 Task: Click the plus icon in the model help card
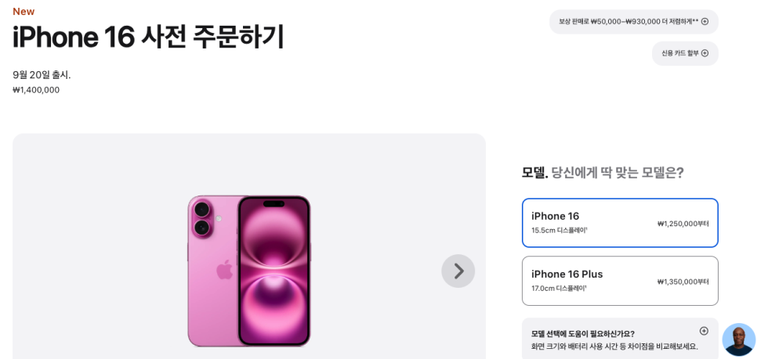704,331
